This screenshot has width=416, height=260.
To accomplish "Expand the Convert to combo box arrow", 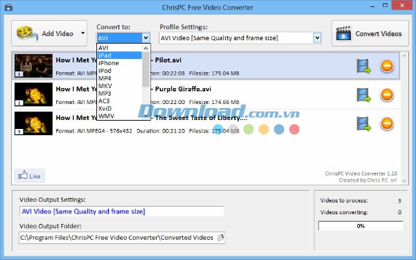I will coord(146,38).
